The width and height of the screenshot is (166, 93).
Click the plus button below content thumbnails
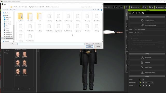[x=18, y=89]
